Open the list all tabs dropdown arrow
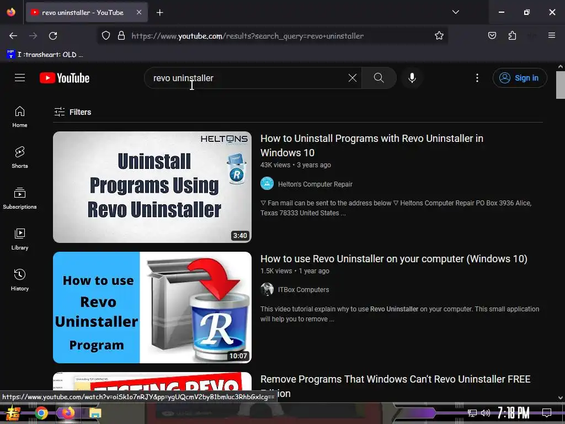 pyautogui.click(x=455, y=12)
